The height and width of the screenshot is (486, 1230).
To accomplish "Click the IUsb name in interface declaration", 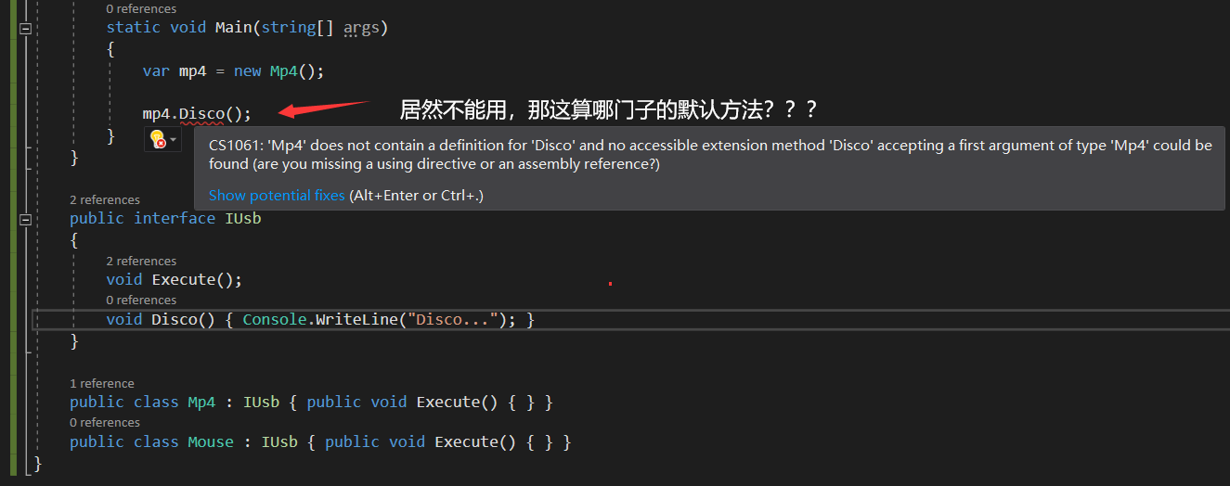I will coord(242,219).
